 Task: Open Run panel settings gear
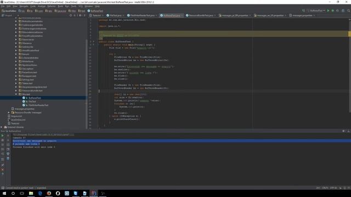point(344,131)
